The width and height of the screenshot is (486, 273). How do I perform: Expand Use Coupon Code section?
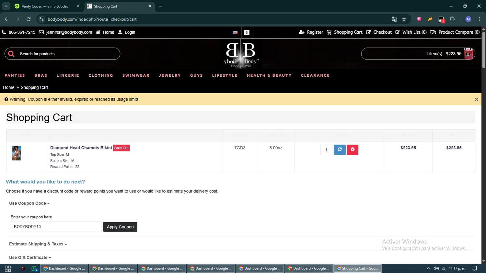coord(29,203)
